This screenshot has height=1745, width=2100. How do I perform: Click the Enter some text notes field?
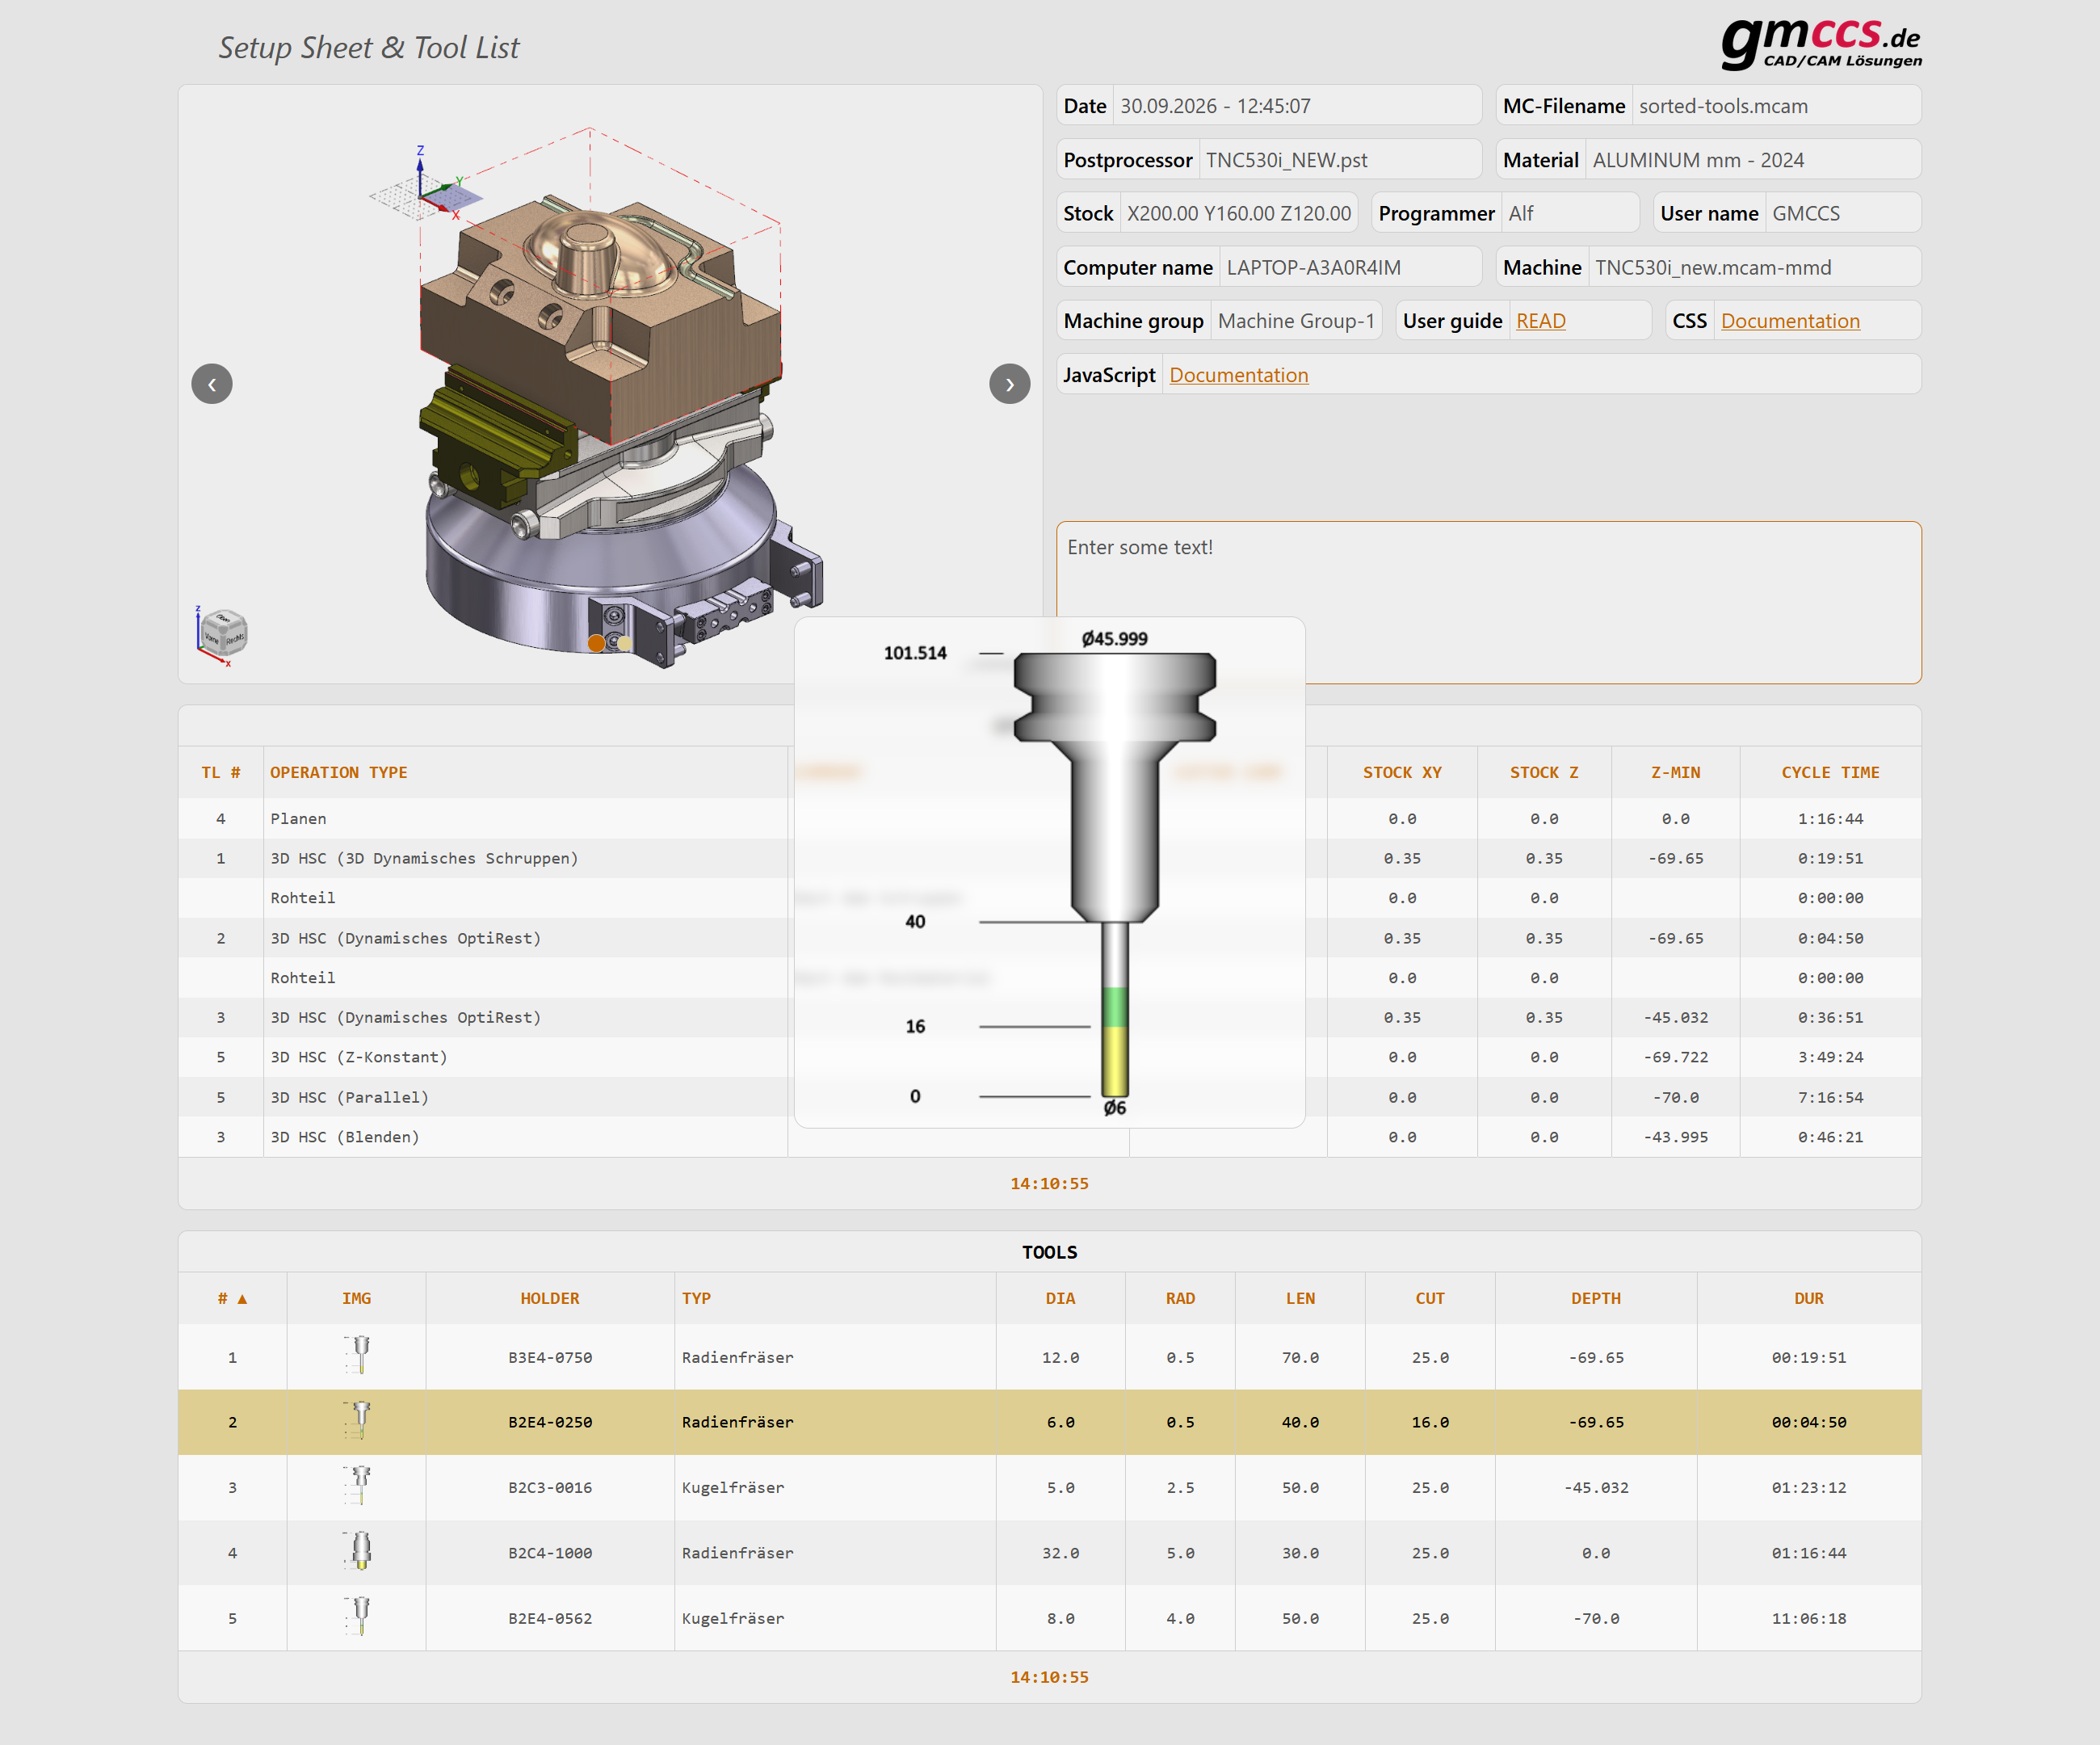click(x=1489, y=602)
